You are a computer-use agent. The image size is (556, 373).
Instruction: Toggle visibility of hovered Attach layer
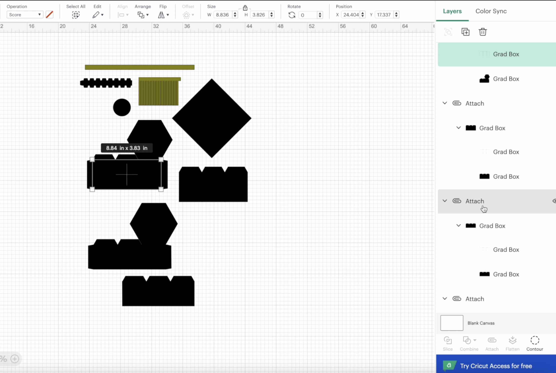pyautogui.click(x=554, y=201)
